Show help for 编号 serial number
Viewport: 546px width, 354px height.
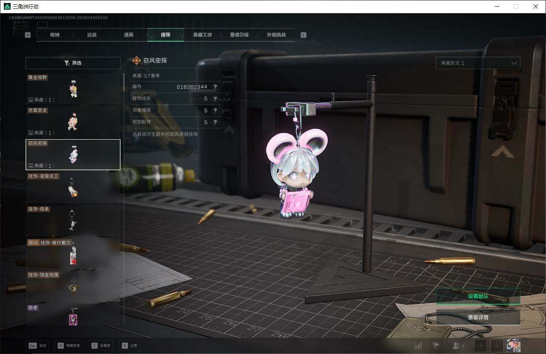tap(215, 87)
